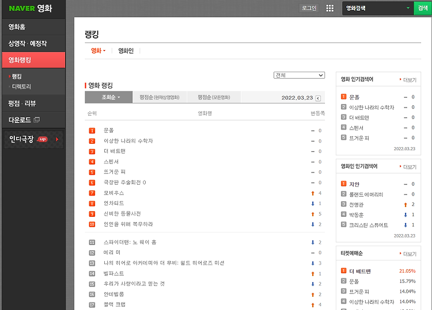Expand the 영화 ranking tab dropdown
432x310 pixels.
[x=98, y=51]
